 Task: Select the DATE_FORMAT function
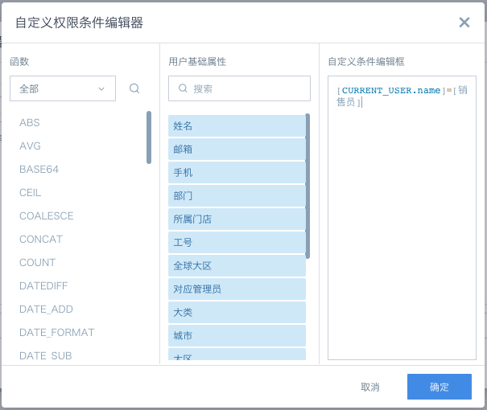click(56, 333)
